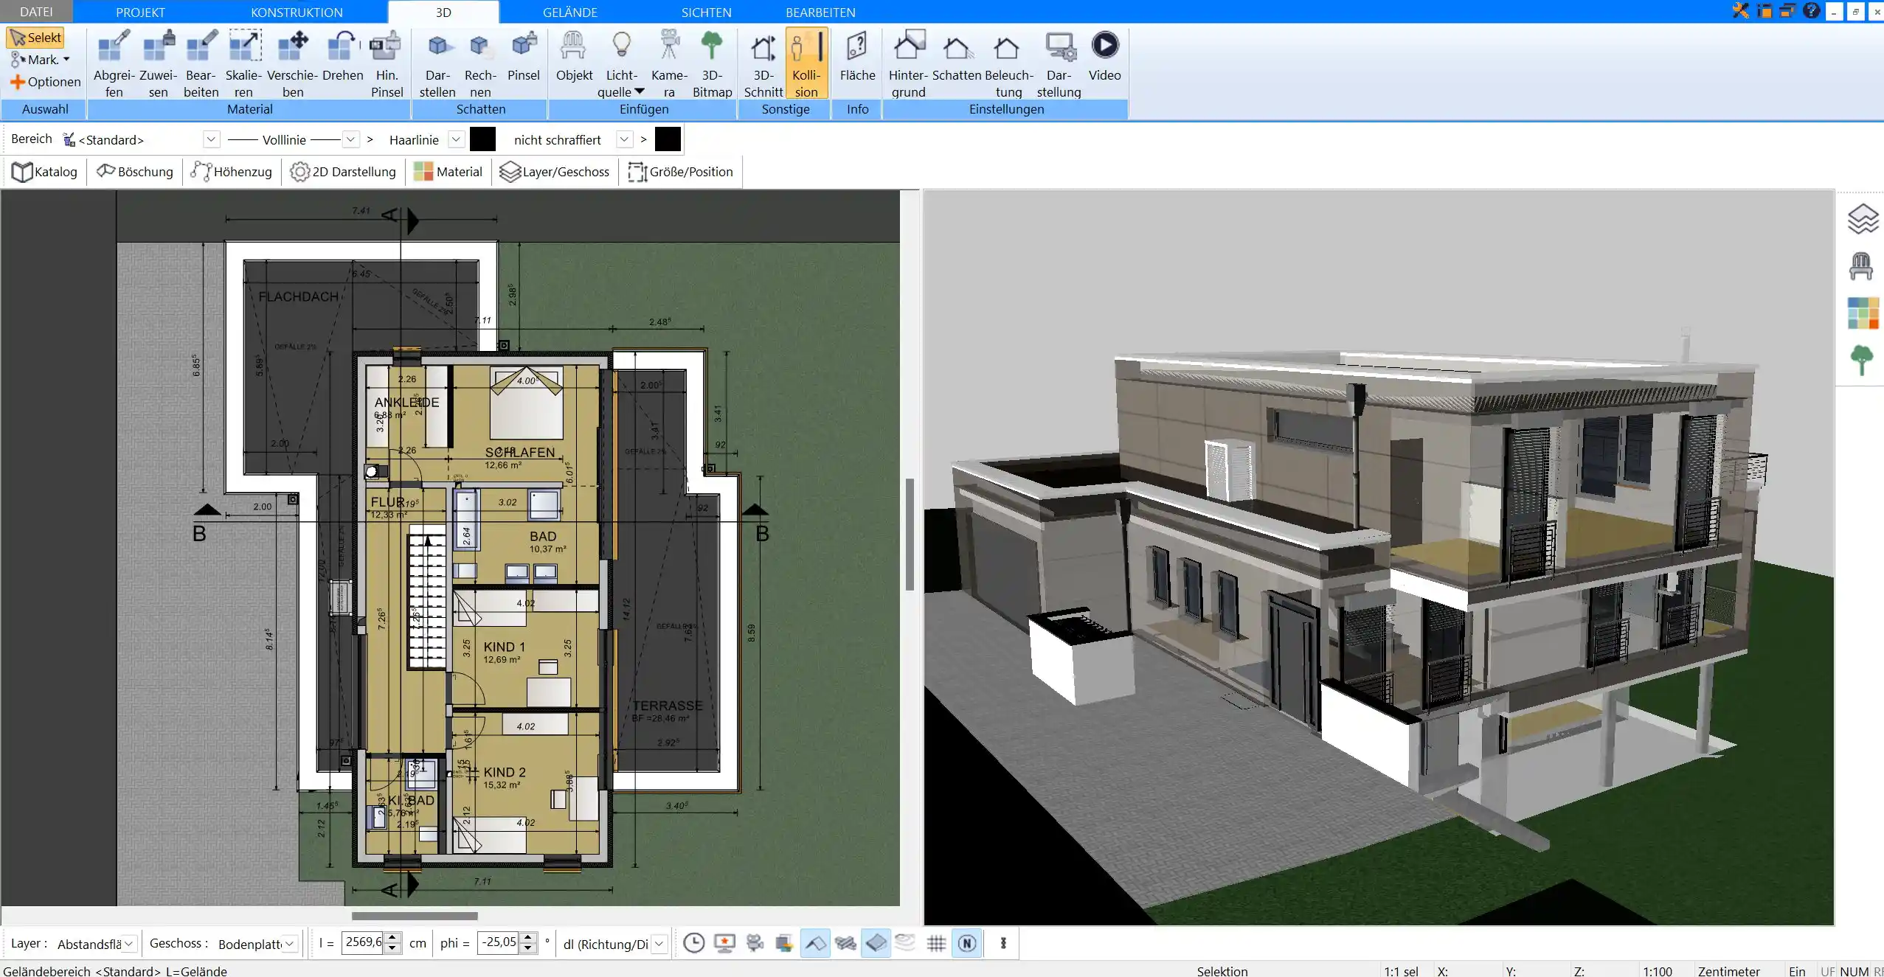The width and height of the screenshot is (1884, 977).
Task: Click the Böschung button
Action: 135,172
